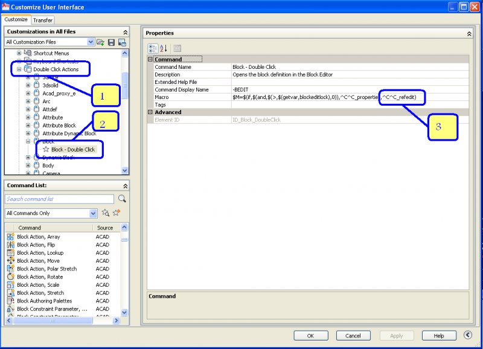This screenshot has height=349, width=483.
Task: Save all customization files with the disk icon
Action: point(111,42)
